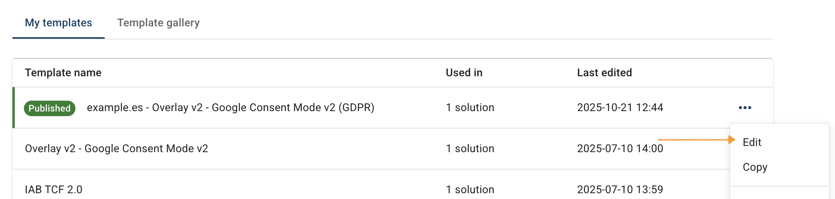Click the Last edited column header
The height and width of the screenshot is (199, 835).
point(604,73)
